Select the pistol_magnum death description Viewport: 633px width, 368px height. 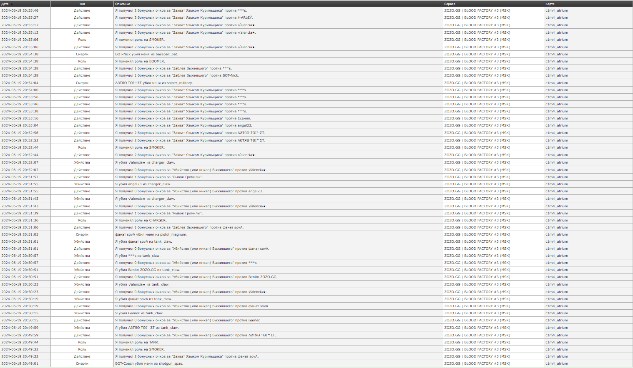tap(151, 234)
